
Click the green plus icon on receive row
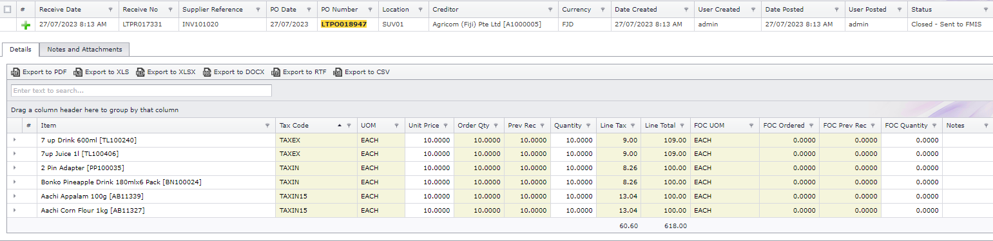26,24
